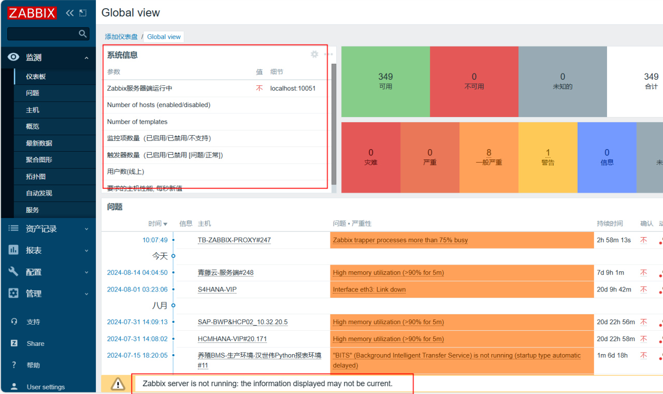Click the 8 一般严重 severity link
Viewport: 663px width, 394px height.
tap(489, 153)
